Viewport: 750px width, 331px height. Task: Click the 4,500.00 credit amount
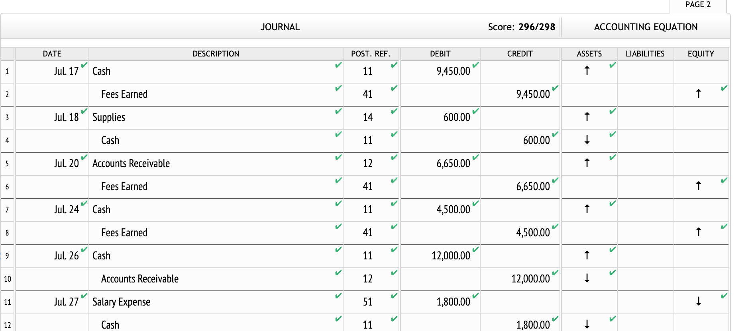(533, 233)
